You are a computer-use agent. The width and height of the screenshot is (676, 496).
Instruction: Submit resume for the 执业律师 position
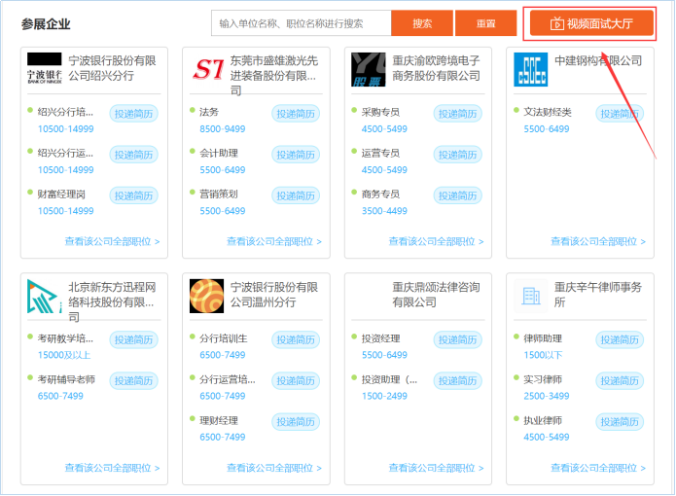coord(620,422)
